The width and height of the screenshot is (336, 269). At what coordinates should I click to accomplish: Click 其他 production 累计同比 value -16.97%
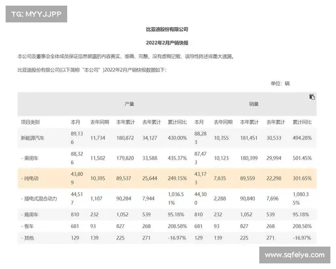[177, 238]
